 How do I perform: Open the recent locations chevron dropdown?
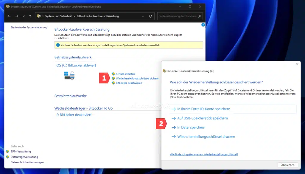click(24, 16)
